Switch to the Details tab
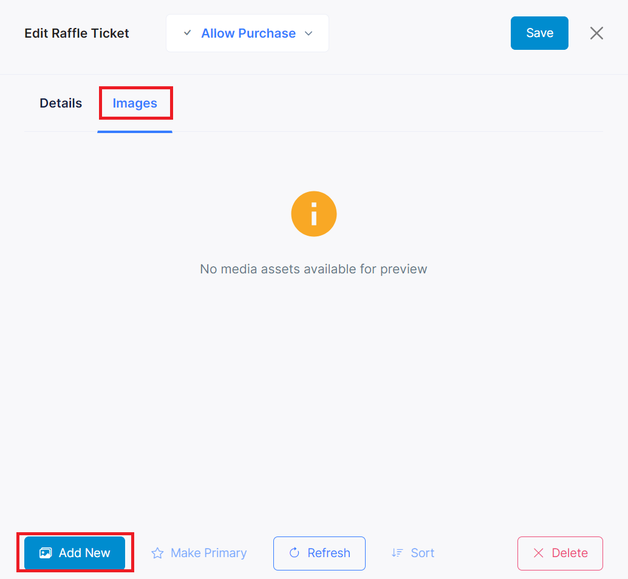628x579 pixels. pyautogui.click(x=61, y=103)
